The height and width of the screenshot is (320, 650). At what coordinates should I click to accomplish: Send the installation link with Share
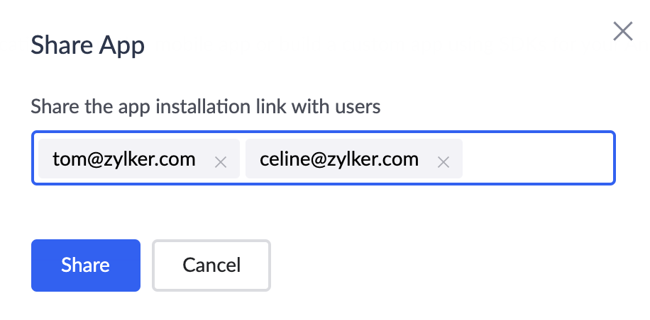[x=86, y=265]
